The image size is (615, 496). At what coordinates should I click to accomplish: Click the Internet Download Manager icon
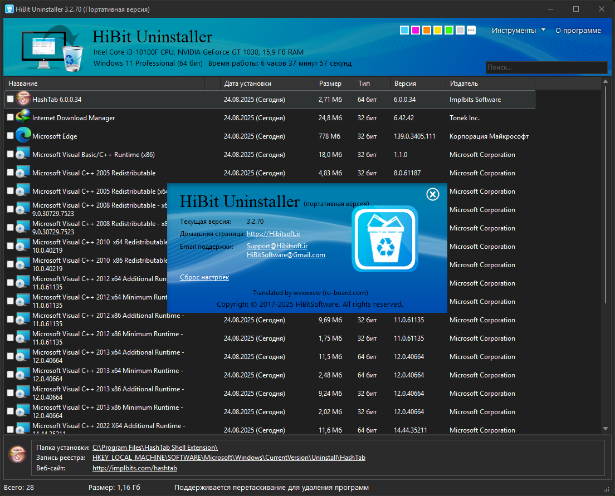tap(23, 117)
